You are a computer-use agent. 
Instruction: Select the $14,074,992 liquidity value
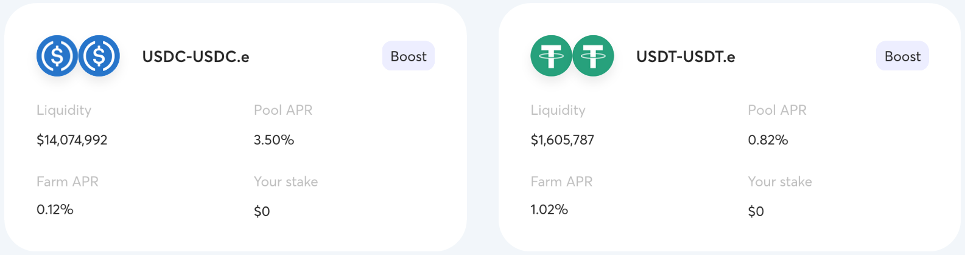(x=72, y=140)
